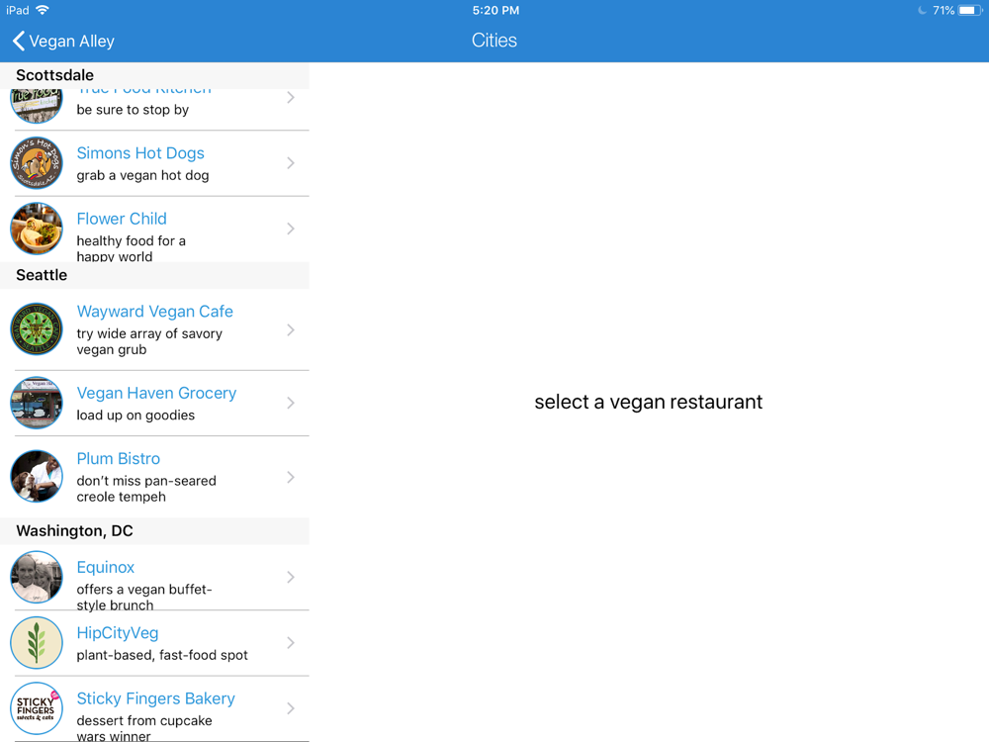Expand Vegan Haven Grocery row chevron

(290, 403)
